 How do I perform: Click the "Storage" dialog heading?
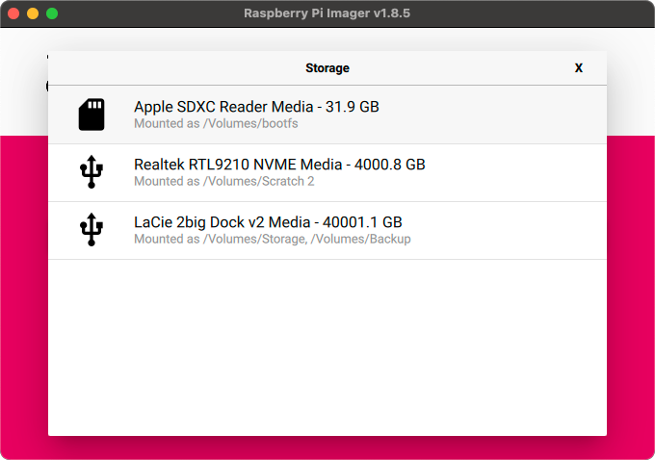pos(327,68)
